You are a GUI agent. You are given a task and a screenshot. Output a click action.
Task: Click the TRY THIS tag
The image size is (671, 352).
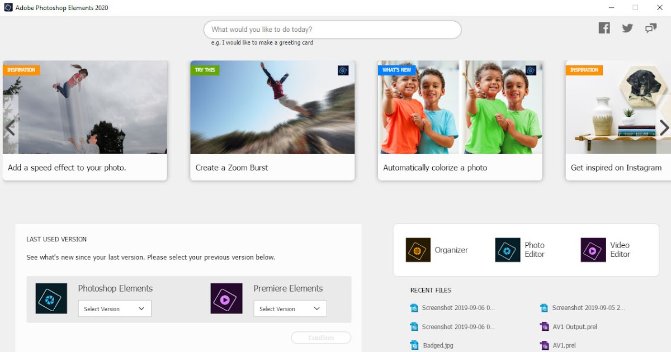(205, 70)
